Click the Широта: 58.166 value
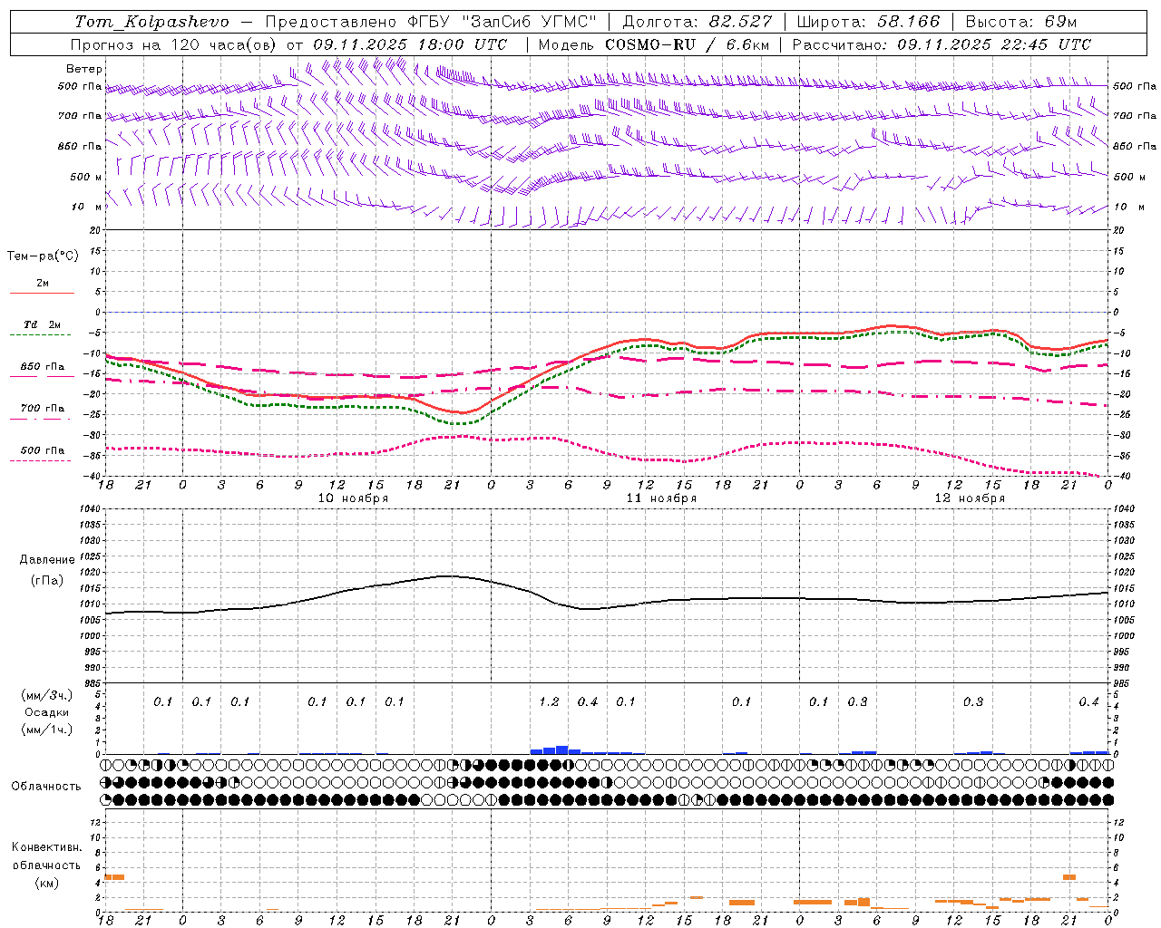The width and height of the screenshot is (1161, 928). pos(868,21)
